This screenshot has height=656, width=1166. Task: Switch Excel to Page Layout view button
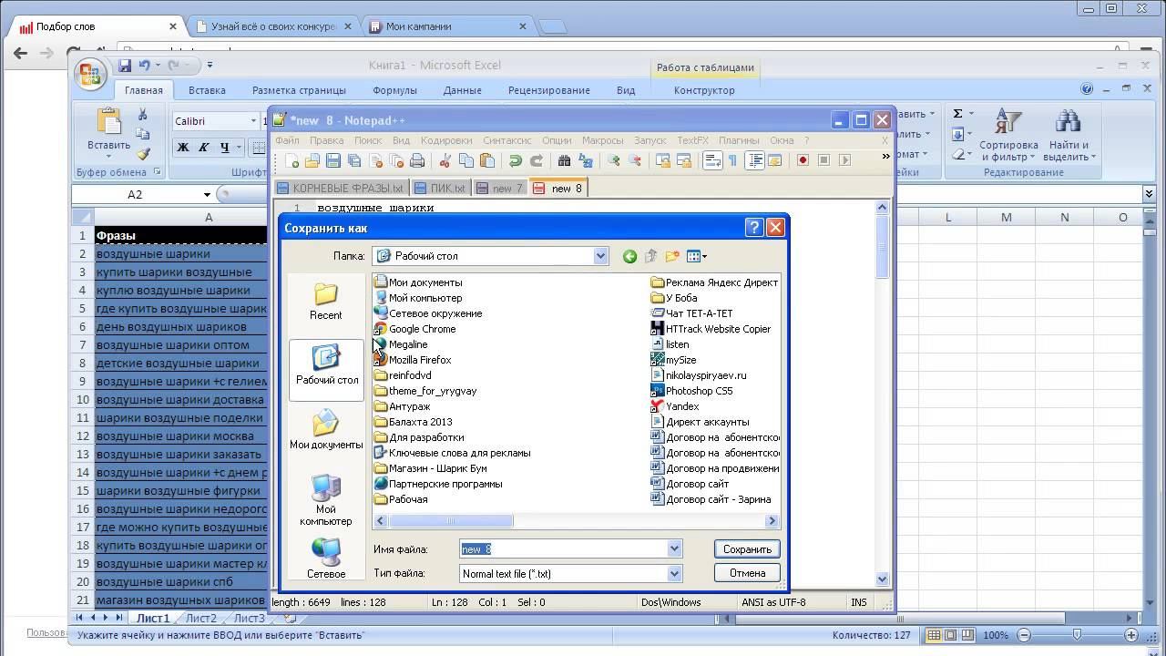coord(950,635)
